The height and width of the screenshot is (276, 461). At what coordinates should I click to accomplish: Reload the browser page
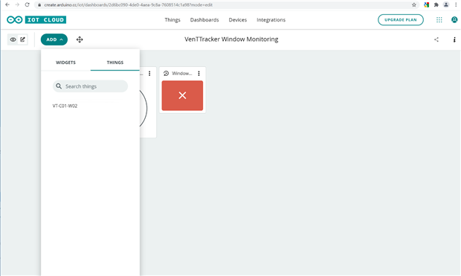click(x=27, y=4)
